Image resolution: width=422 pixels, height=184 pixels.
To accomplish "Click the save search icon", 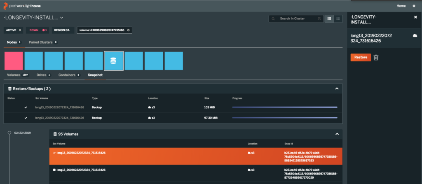I will coord(319,19).
